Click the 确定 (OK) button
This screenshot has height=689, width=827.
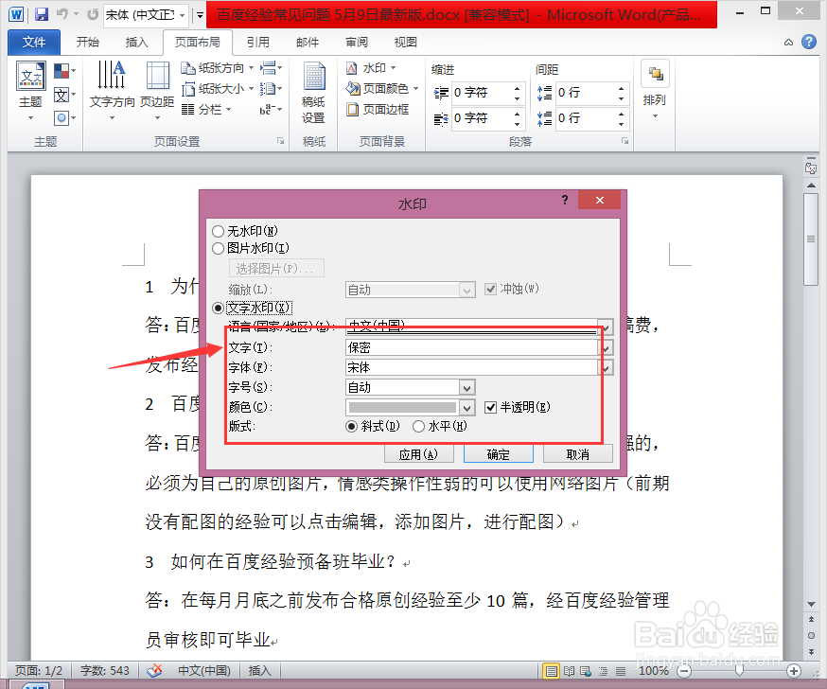point(499,453)
